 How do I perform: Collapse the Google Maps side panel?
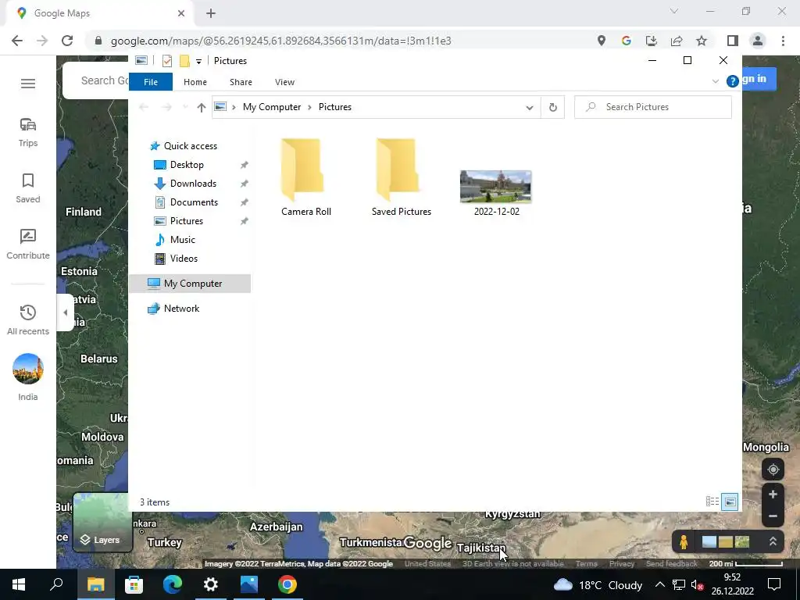[x=66, y=312]
